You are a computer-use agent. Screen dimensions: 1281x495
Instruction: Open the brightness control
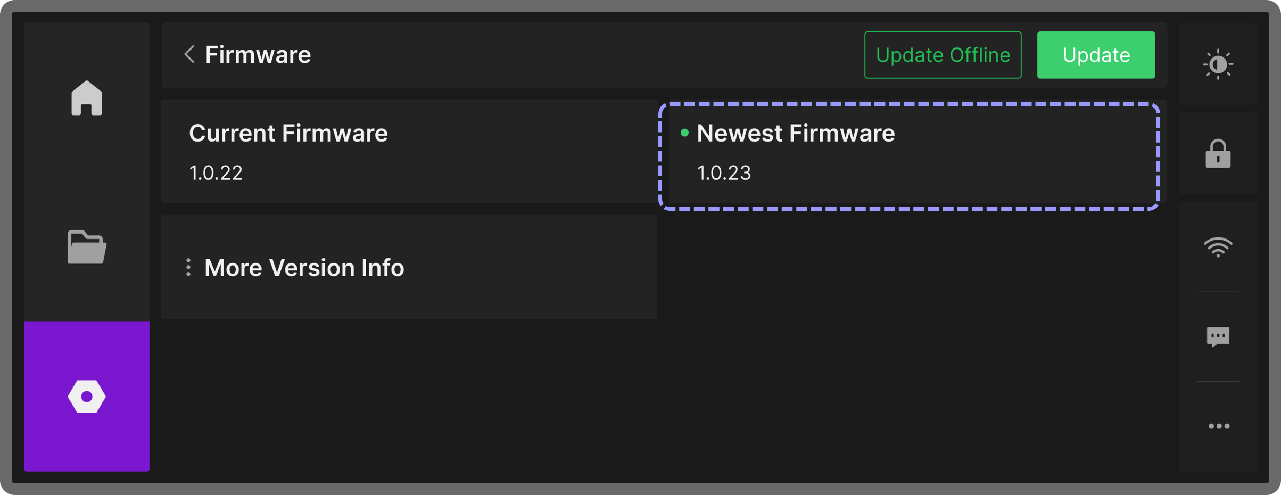[x=1218, y=64]
